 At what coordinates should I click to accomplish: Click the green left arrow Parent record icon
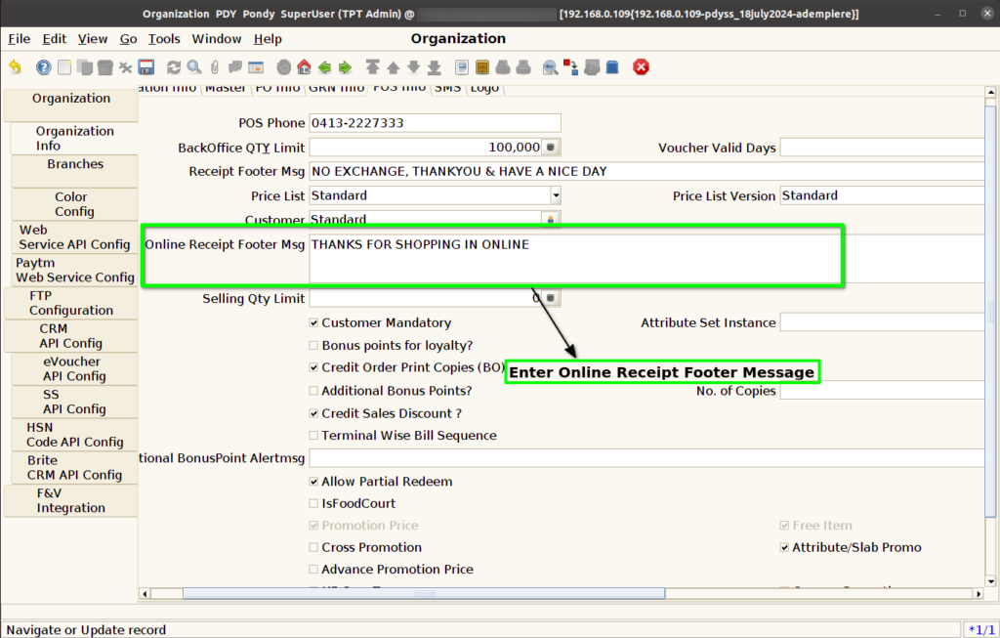point(324,67)
